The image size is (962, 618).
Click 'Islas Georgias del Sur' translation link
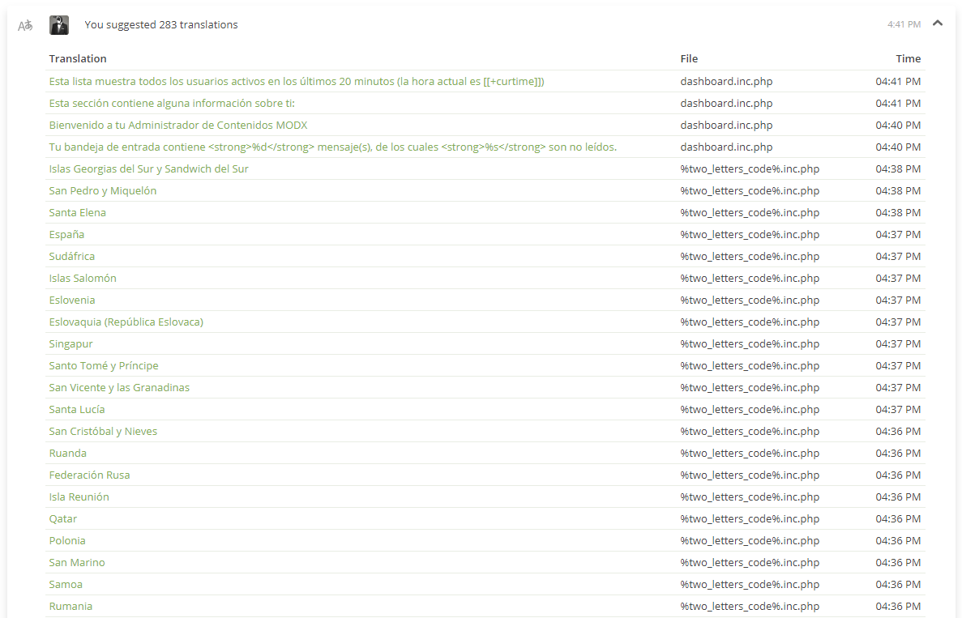pyautogui.click(x=148, y=168)
